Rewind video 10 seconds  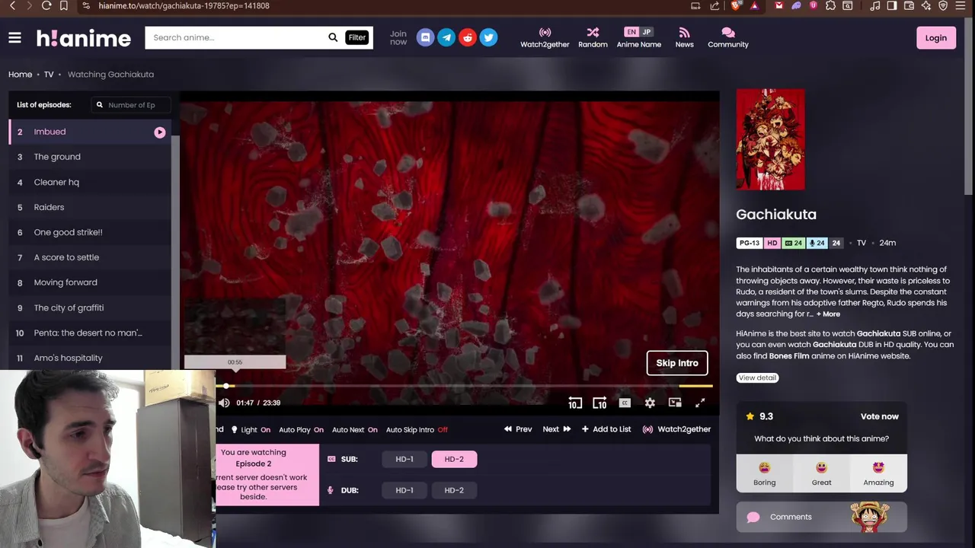pyautogui.click(x=575, y=403)
